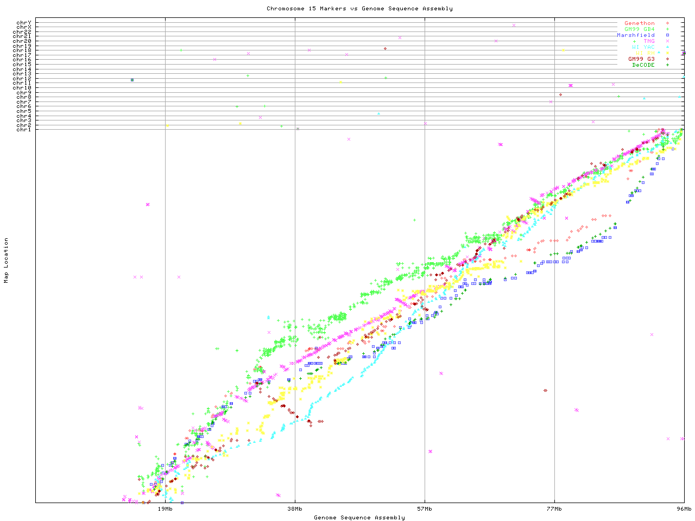
Task: Select the Marshfield legend label
Action: click(x=635, y=35)
